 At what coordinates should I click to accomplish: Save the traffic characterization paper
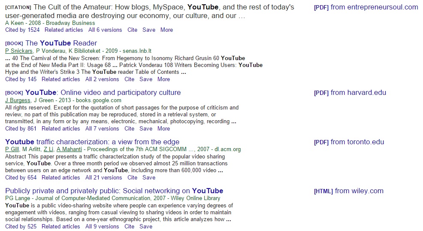tap(148, 178)
